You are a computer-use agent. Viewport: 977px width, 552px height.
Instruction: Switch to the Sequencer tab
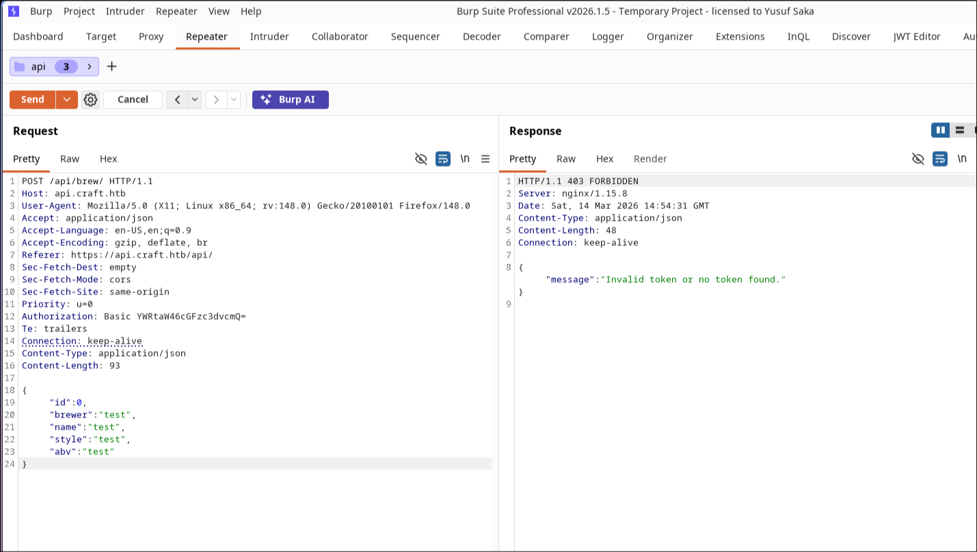(416, 37)
